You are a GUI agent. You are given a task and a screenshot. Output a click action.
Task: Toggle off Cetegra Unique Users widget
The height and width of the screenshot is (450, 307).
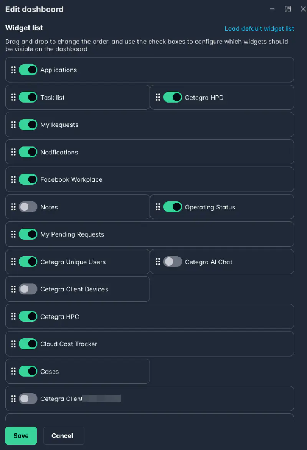[28, 262]
